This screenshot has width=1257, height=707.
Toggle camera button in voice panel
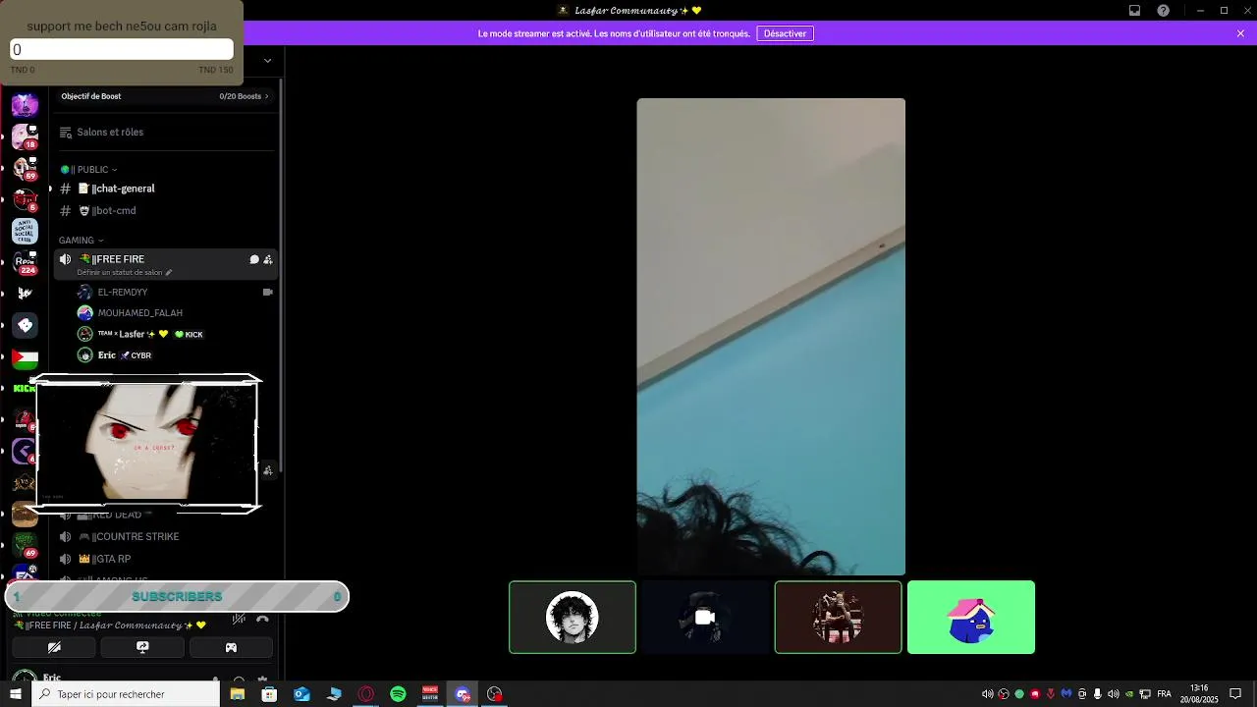click(x=54, y=647)
